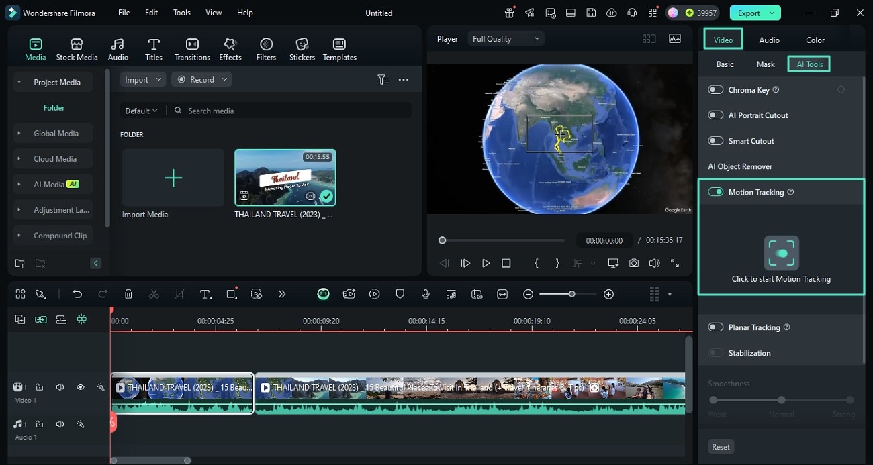Open the Export dropdown arrow
Screen dimensions: 873x465
click(x=773, y=13)
